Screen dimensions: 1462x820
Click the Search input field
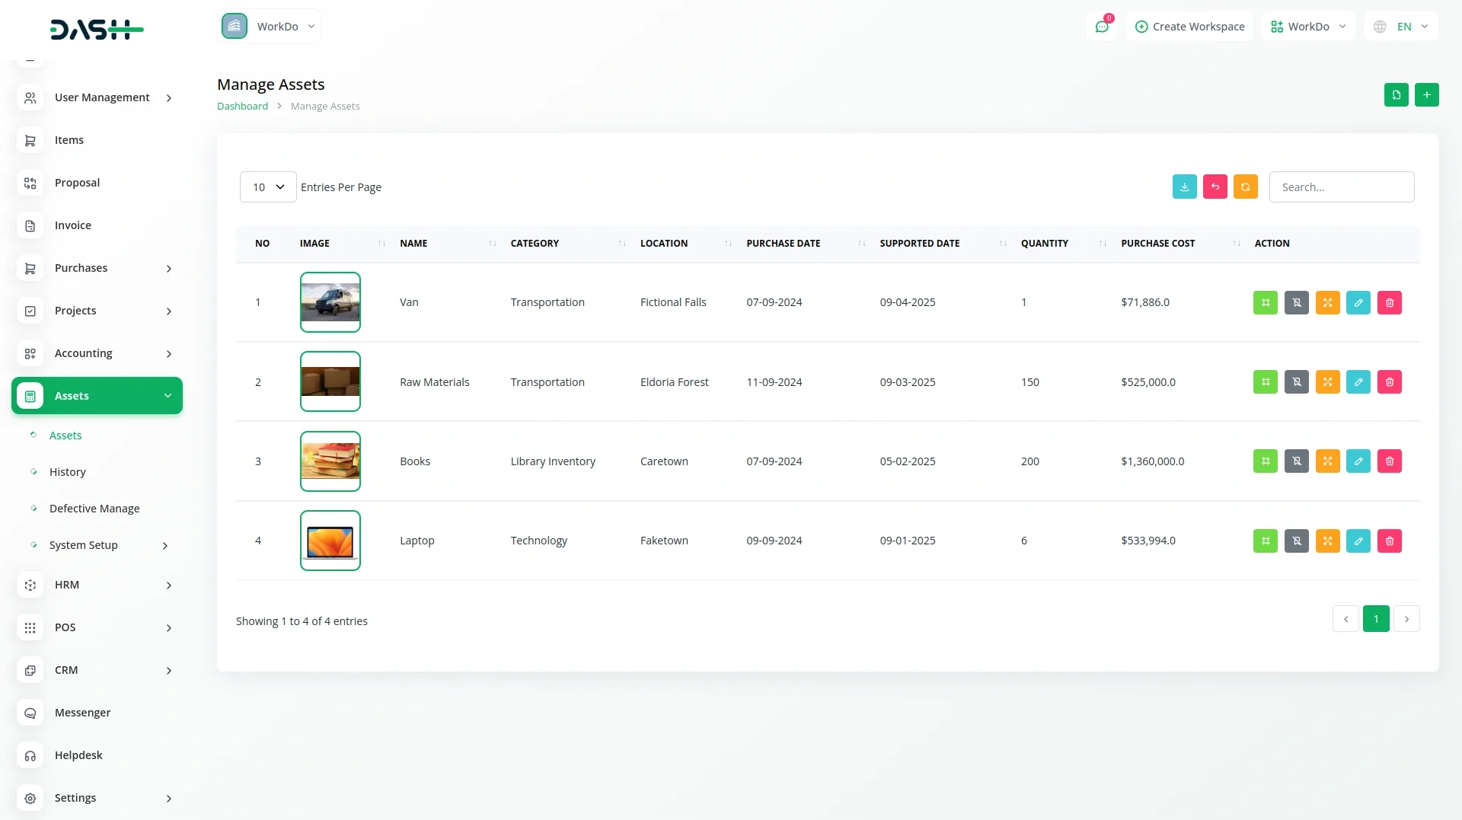pos(1341,187)
